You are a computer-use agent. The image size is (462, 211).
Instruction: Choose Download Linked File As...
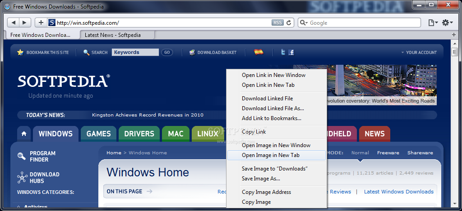tap(277, 108)
